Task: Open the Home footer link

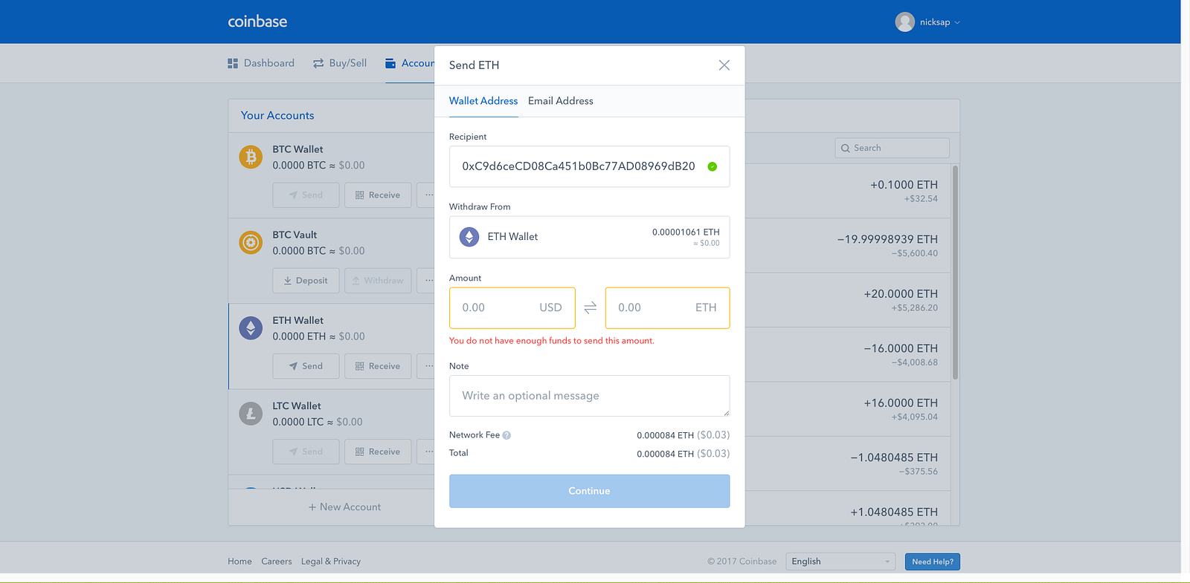Action: (239, 561)
